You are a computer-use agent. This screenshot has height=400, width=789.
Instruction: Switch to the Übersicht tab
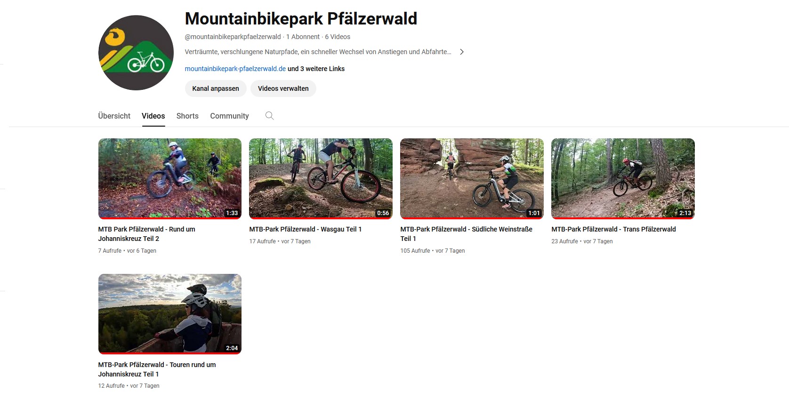tap(114, 116)
